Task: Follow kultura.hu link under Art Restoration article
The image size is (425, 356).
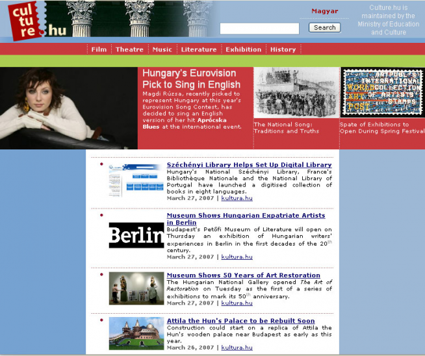Action: click(237, 303)
